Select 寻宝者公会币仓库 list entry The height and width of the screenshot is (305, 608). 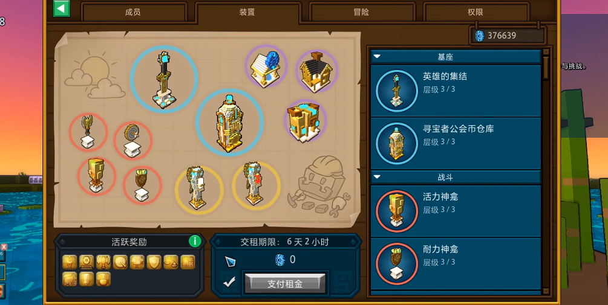[456, 143]
